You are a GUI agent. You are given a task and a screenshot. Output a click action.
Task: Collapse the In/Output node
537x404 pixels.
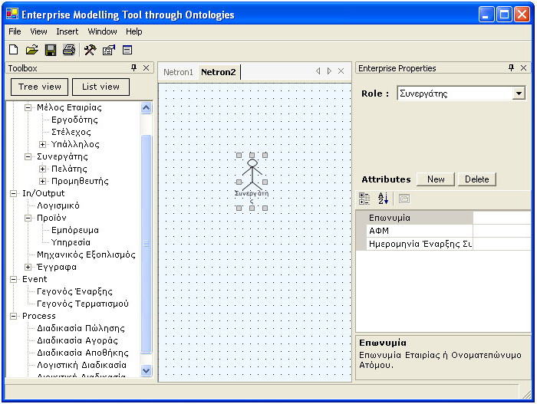(13, 193)
